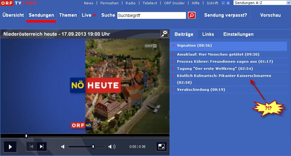The image size is (291, 156).
Task: Open the Einstellungen tab
Action: point(238,34)
